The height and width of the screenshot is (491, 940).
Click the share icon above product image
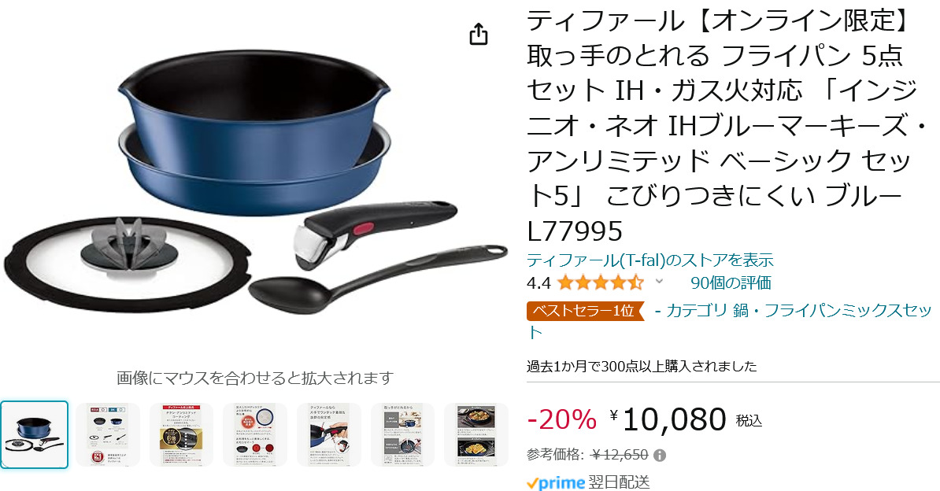click(x=479, y=34)
